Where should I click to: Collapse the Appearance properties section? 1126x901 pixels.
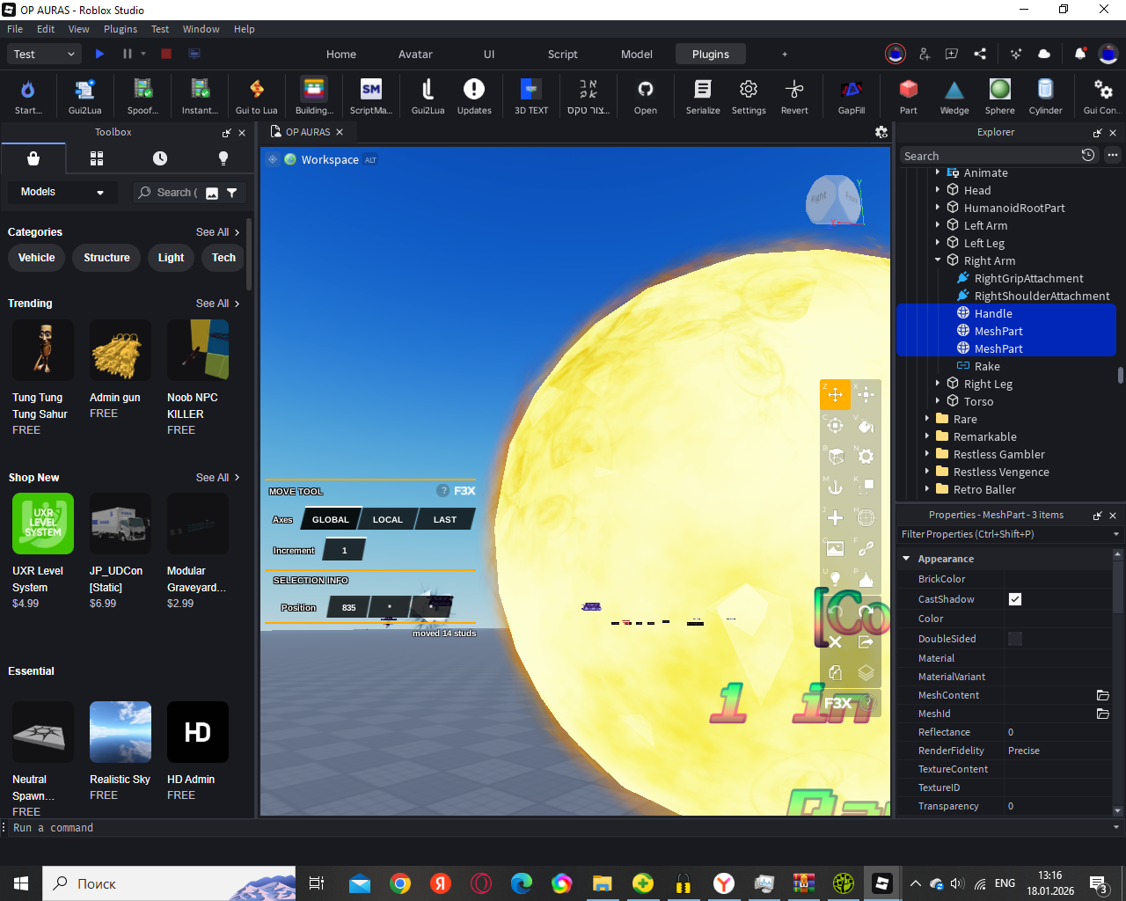906,559
